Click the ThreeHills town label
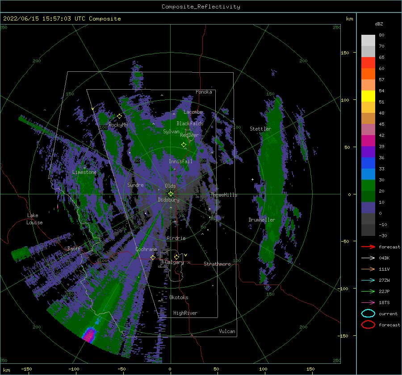This screenshot has height=375, width=402. (224, 195)
